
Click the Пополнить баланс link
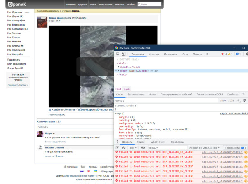coord(18,85)
